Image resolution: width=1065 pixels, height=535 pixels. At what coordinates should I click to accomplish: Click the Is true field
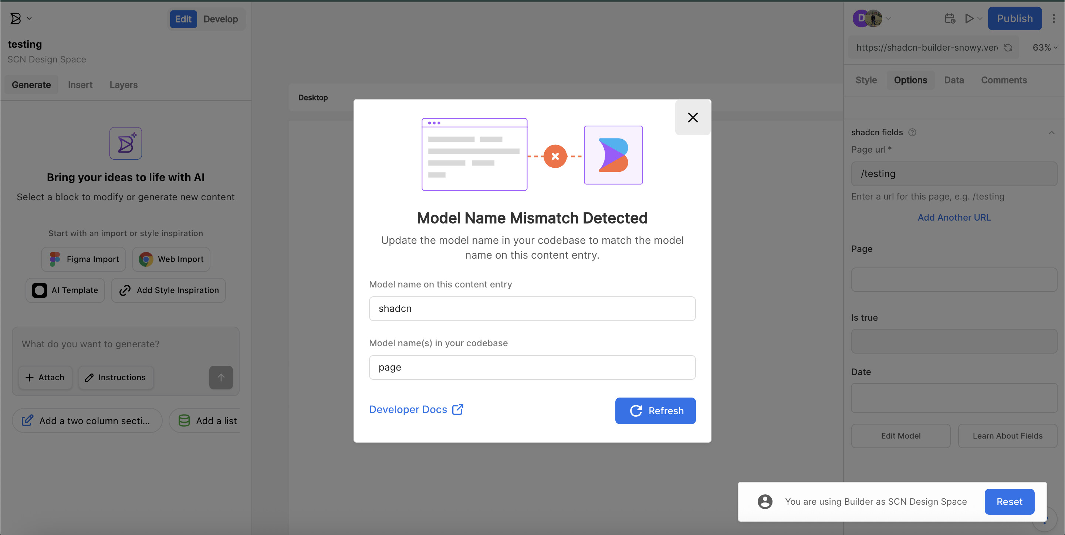tap(954, 341)
